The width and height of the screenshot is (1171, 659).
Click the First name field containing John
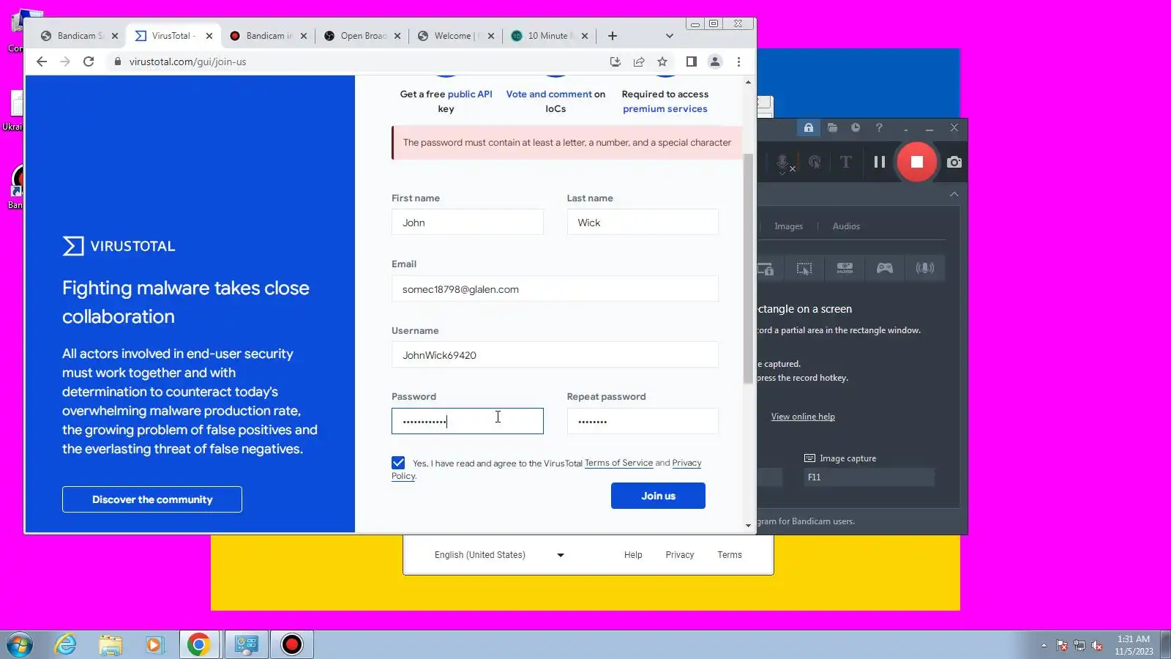[x=468, y=223]
